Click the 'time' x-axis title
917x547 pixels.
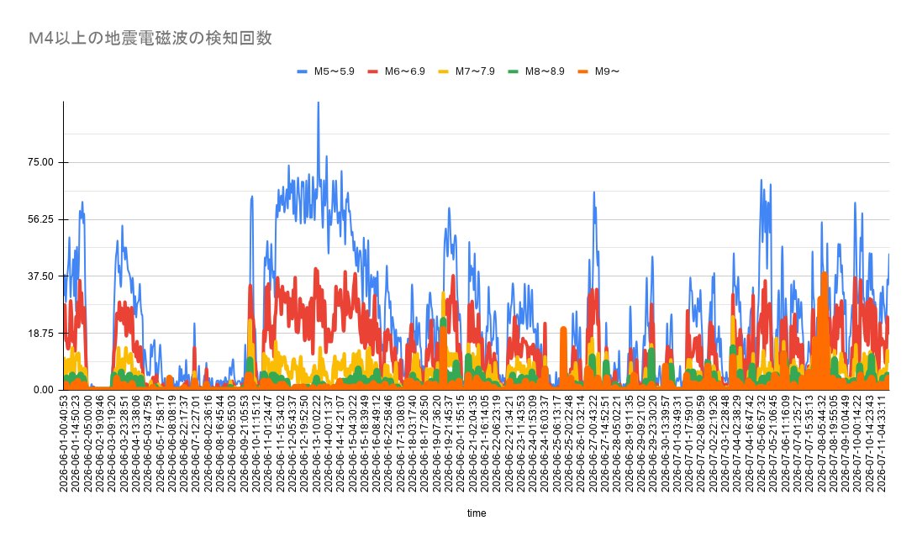477,513
